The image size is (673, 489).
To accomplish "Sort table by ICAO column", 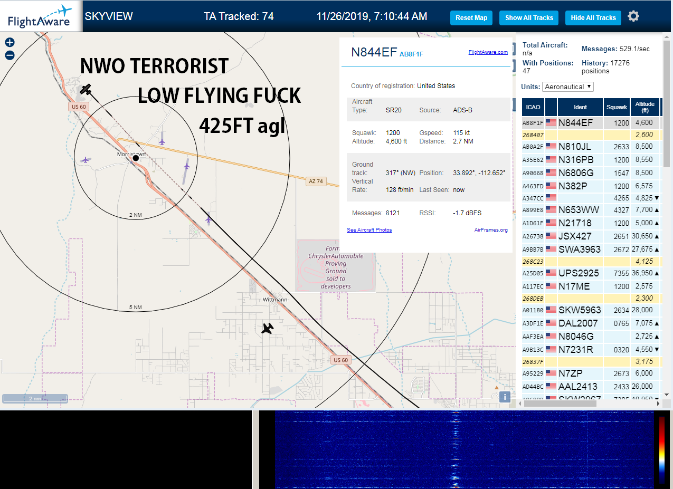I will point(533,107).
